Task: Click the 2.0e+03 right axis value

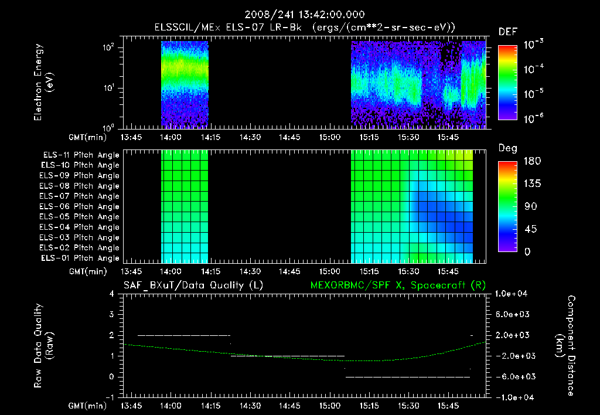Action: tap(513, 335)
